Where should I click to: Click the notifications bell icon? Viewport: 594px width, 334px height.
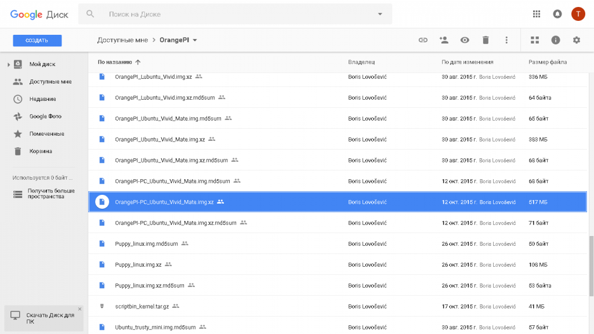coord(557,14)
